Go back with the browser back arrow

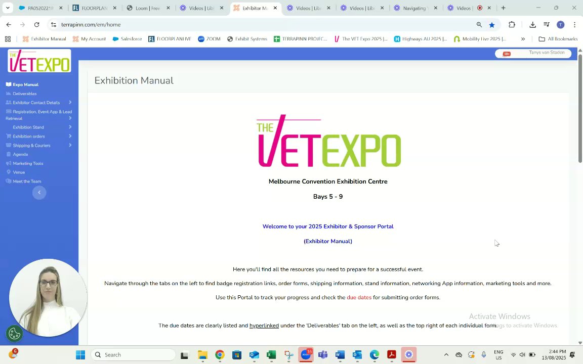[x=9, y=24]
